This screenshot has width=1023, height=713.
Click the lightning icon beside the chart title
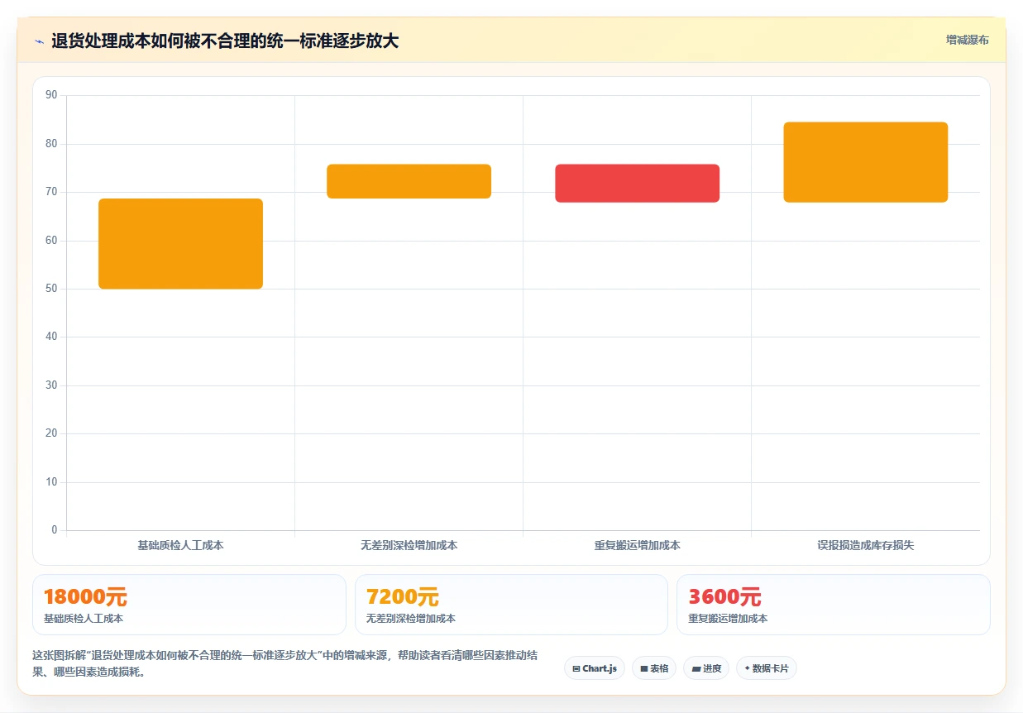(39, 41)
